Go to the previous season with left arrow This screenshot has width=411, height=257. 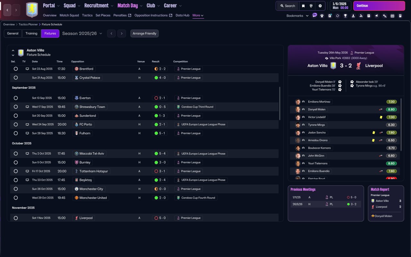[111, 33]
